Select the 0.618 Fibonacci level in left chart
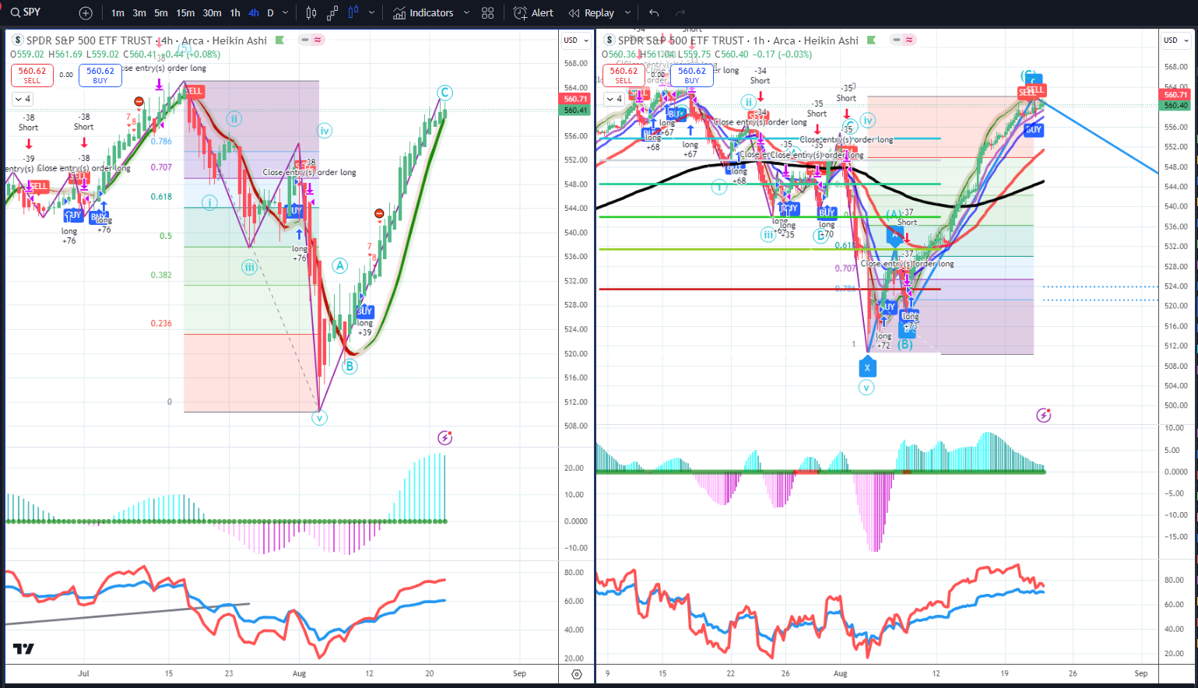The height and width of the screenshot is (688, 1198). [161, 197]
